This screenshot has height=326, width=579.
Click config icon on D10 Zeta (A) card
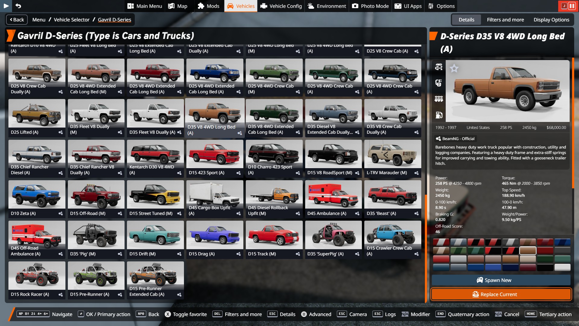click(x=61, y=213)
